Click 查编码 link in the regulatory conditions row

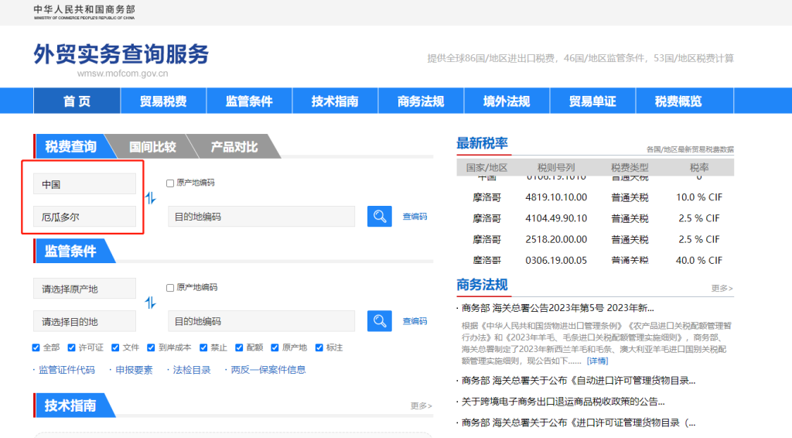tap(415, 321)
